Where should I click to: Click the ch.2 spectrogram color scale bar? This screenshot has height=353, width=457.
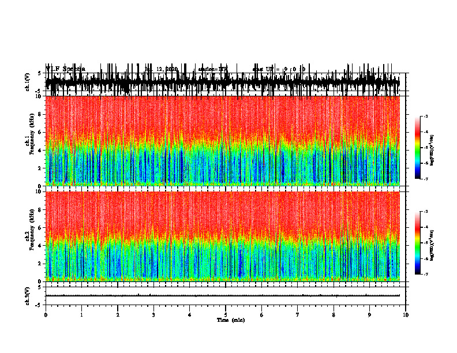417,243
